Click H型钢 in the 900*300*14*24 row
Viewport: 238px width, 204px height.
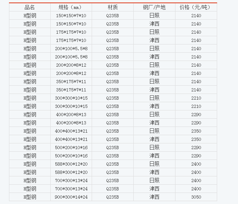click(x=30, y=197)
